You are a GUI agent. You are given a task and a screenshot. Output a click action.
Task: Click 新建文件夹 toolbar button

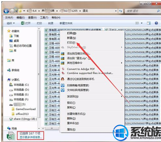coord(66,23)
